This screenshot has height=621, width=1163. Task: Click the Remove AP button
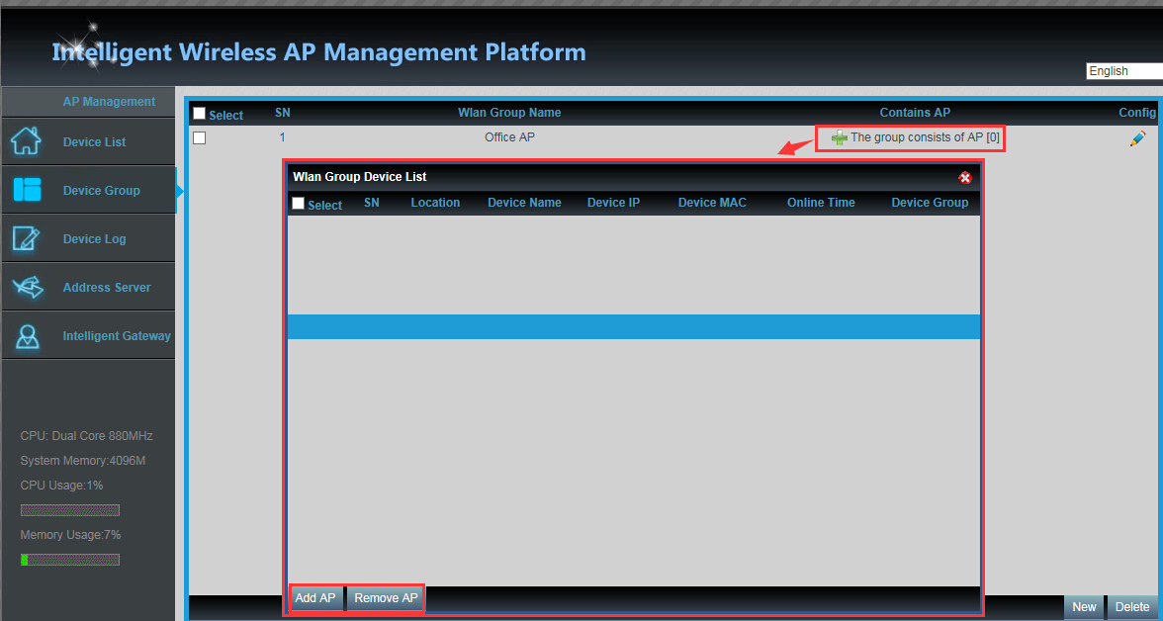(386, 598)
